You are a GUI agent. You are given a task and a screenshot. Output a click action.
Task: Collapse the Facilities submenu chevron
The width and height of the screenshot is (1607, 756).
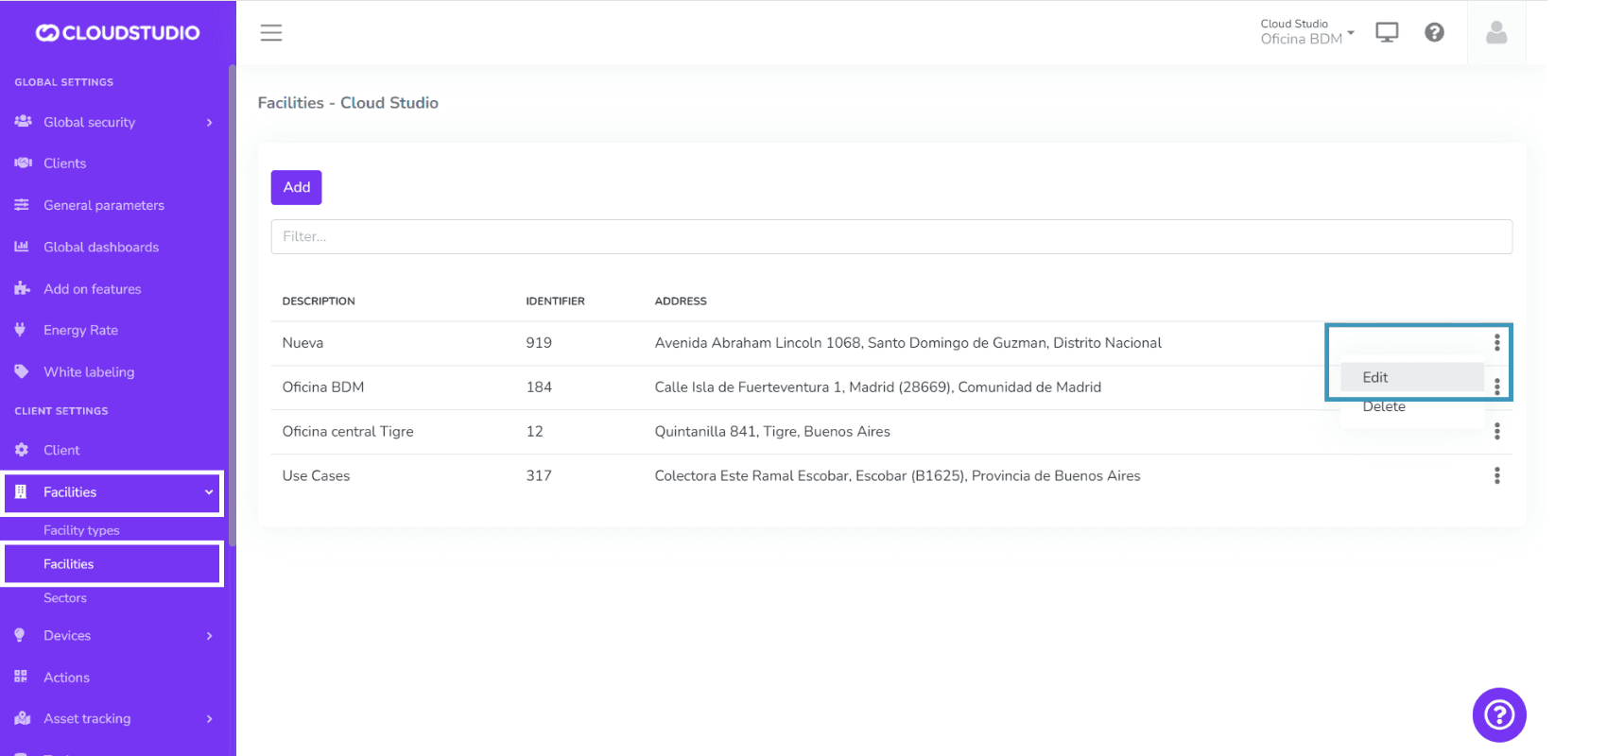click(209, 491)
